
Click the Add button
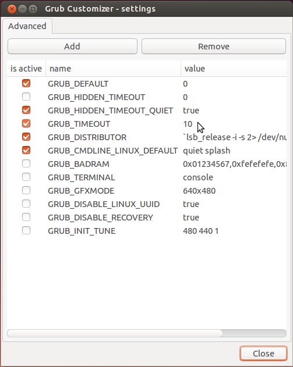tap(72, 47)
